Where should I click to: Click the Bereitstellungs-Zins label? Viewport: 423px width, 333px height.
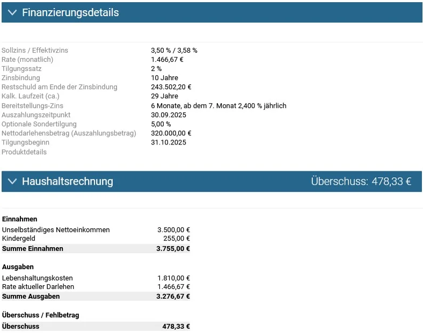(x=32, y=105)
